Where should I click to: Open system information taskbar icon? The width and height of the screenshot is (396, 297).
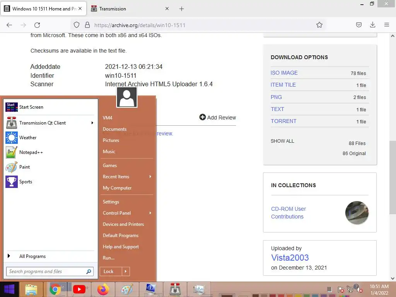click(151, 289)
